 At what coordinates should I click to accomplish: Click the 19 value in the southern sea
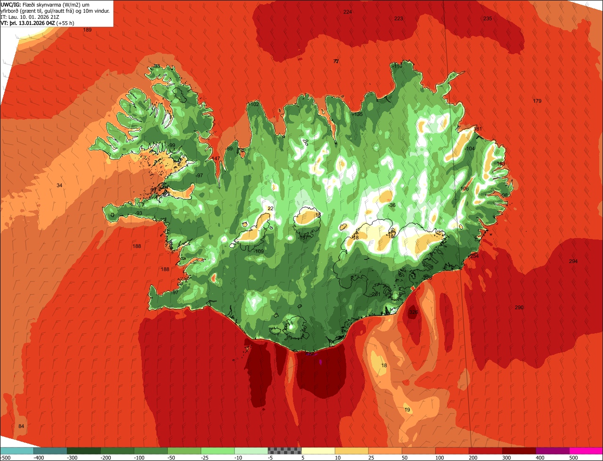pos(407,410)
